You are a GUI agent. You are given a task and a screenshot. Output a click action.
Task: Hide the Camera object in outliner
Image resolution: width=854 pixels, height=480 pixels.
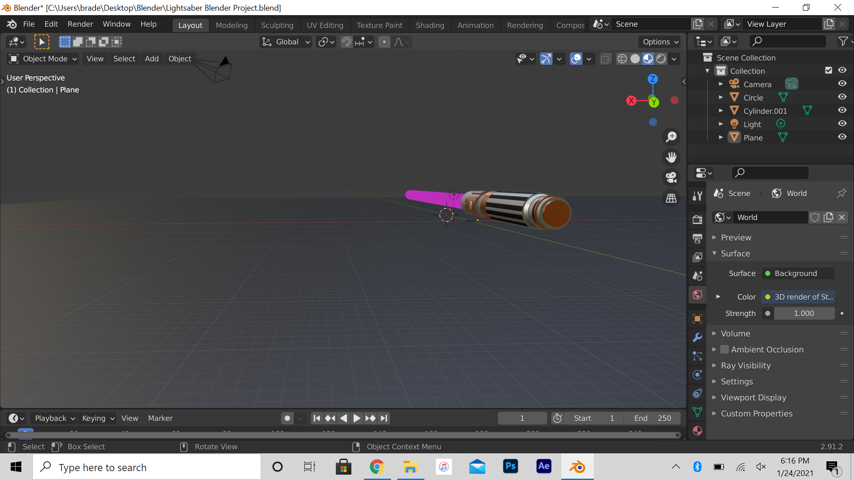point(842,84)
